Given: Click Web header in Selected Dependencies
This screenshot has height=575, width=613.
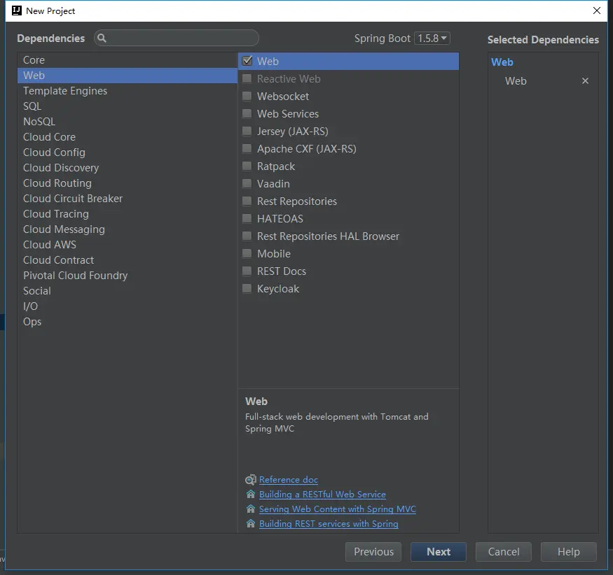Looking at the screenshot, I should tap(502, 62).
